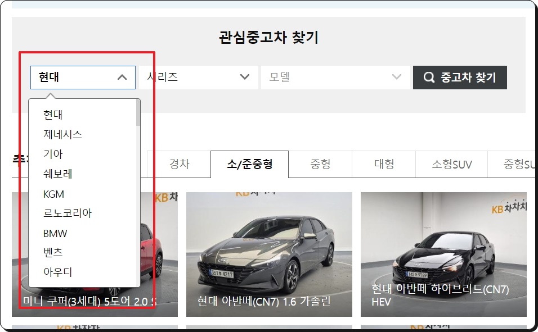The image size is (538, 332).
Task: Click the manufacturer list scrollbar thumb
Action: tap(138, 113)
